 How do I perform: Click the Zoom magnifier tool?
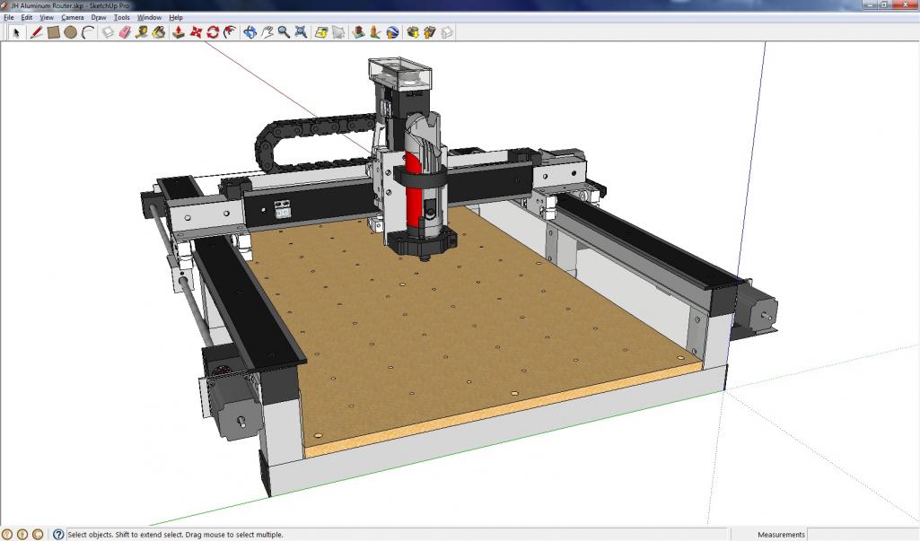pos(284,32)
